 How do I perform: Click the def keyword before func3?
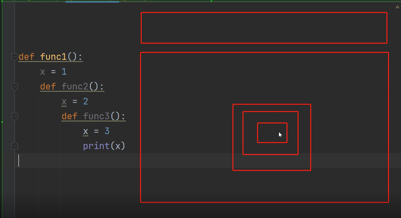pyautogui.click(x=70, y=116)
